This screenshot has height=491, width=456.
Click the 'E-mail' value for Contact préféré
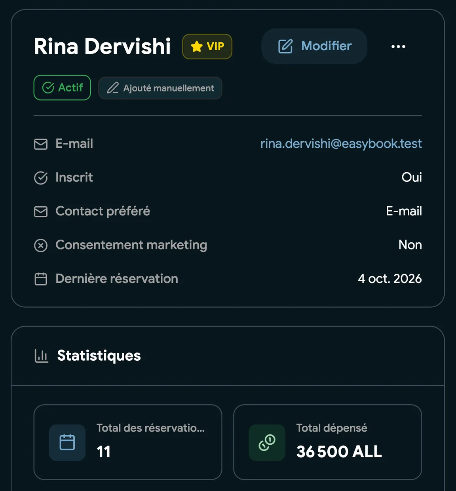pos(404,211)
